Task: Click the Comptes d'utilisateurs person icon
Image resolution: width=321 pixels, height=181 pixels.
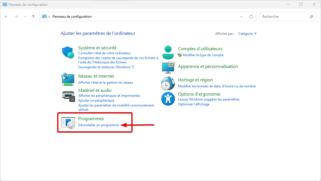Action: click(x=168, y=53)
